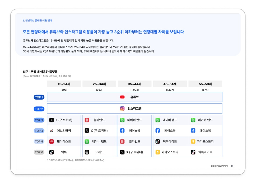Select the X icon in the 15~24세 column
The image size is (258, 186).
coord(51,120)
